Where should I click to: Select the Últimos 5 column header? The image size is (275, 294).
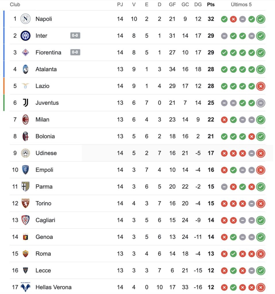pyautogui.click(x=241, y=5)
